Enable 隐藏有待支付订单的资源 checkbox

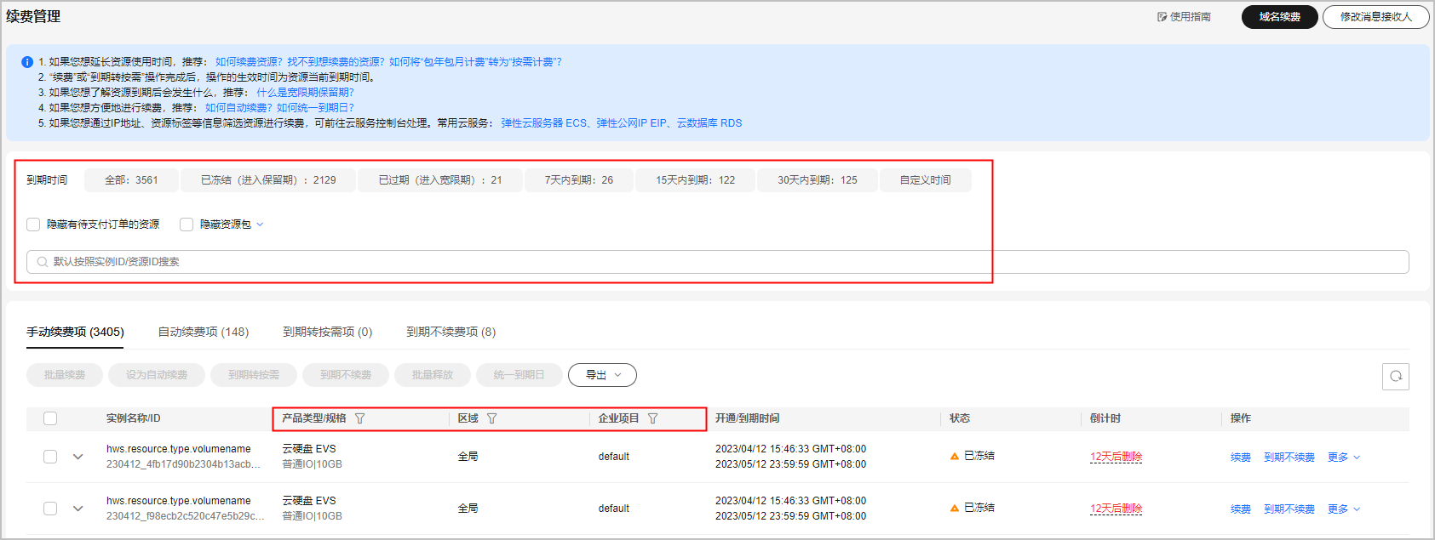pyautogui.click(x=33, y=225)
